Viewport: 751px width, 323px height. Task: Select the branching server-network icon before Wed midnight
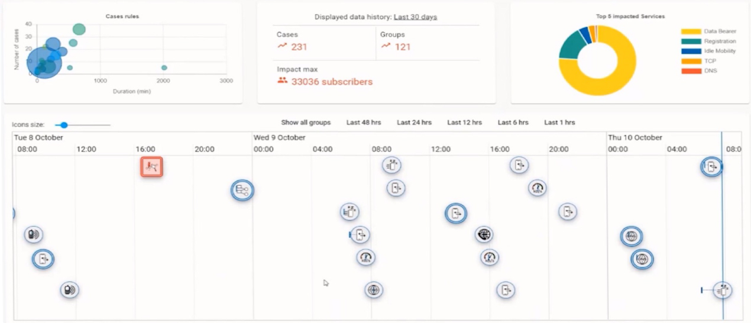242,190
